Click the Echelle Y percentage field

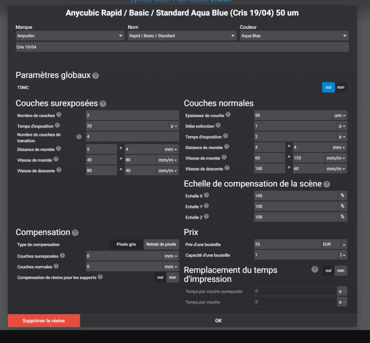(296, 206)
